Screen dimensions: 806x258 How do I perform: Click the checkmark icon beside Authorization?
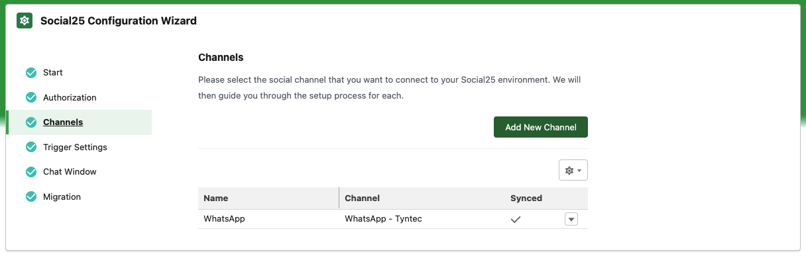tap(30, 97)
